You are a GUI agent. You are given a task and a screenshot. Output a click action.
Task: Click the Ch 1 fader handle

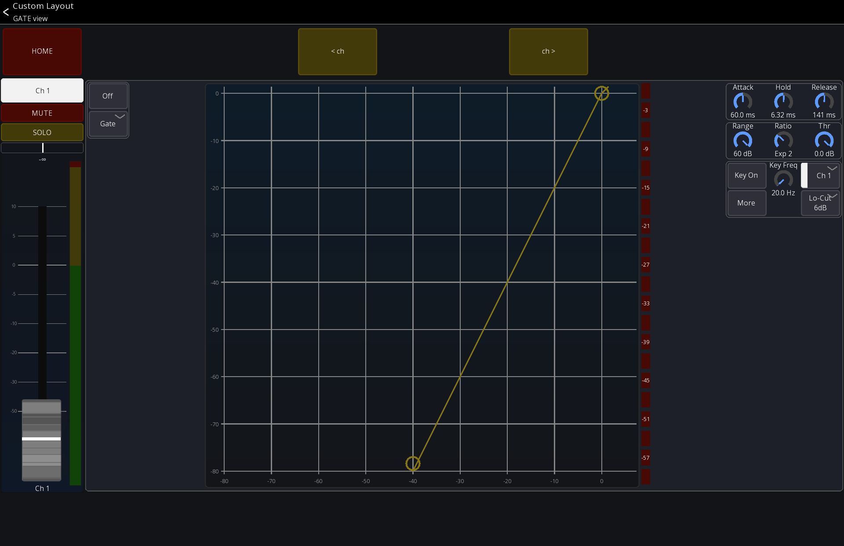[41, 440]
